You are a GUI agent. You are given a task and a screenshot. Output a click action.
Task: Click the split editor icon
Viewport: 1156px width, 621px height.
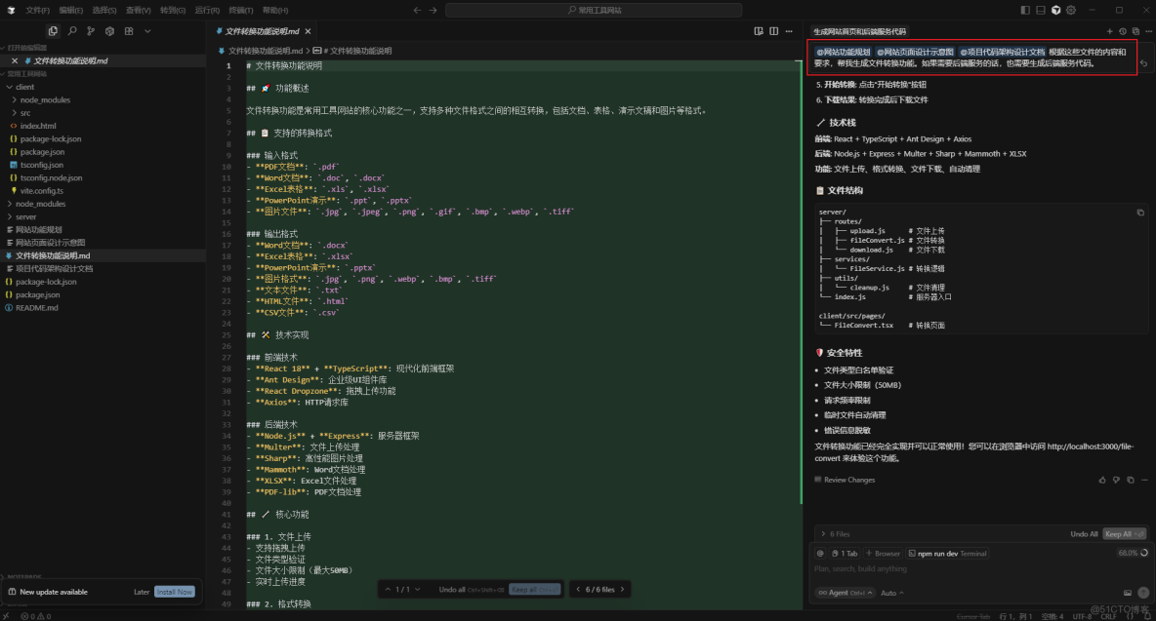point(773,30)
